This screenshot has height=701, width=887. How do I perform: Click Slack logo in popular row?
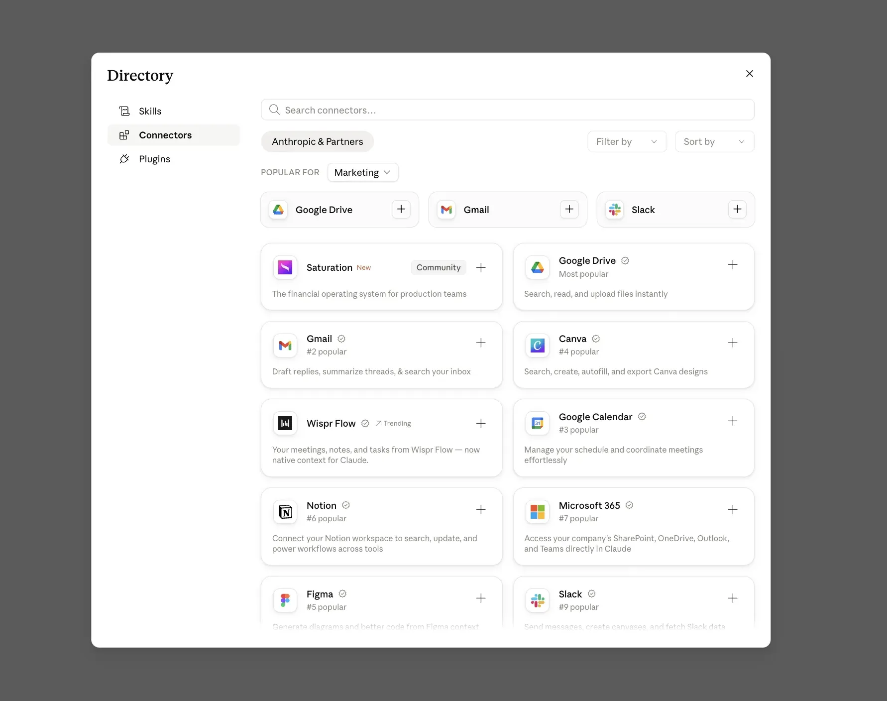(x=615, y=210)
